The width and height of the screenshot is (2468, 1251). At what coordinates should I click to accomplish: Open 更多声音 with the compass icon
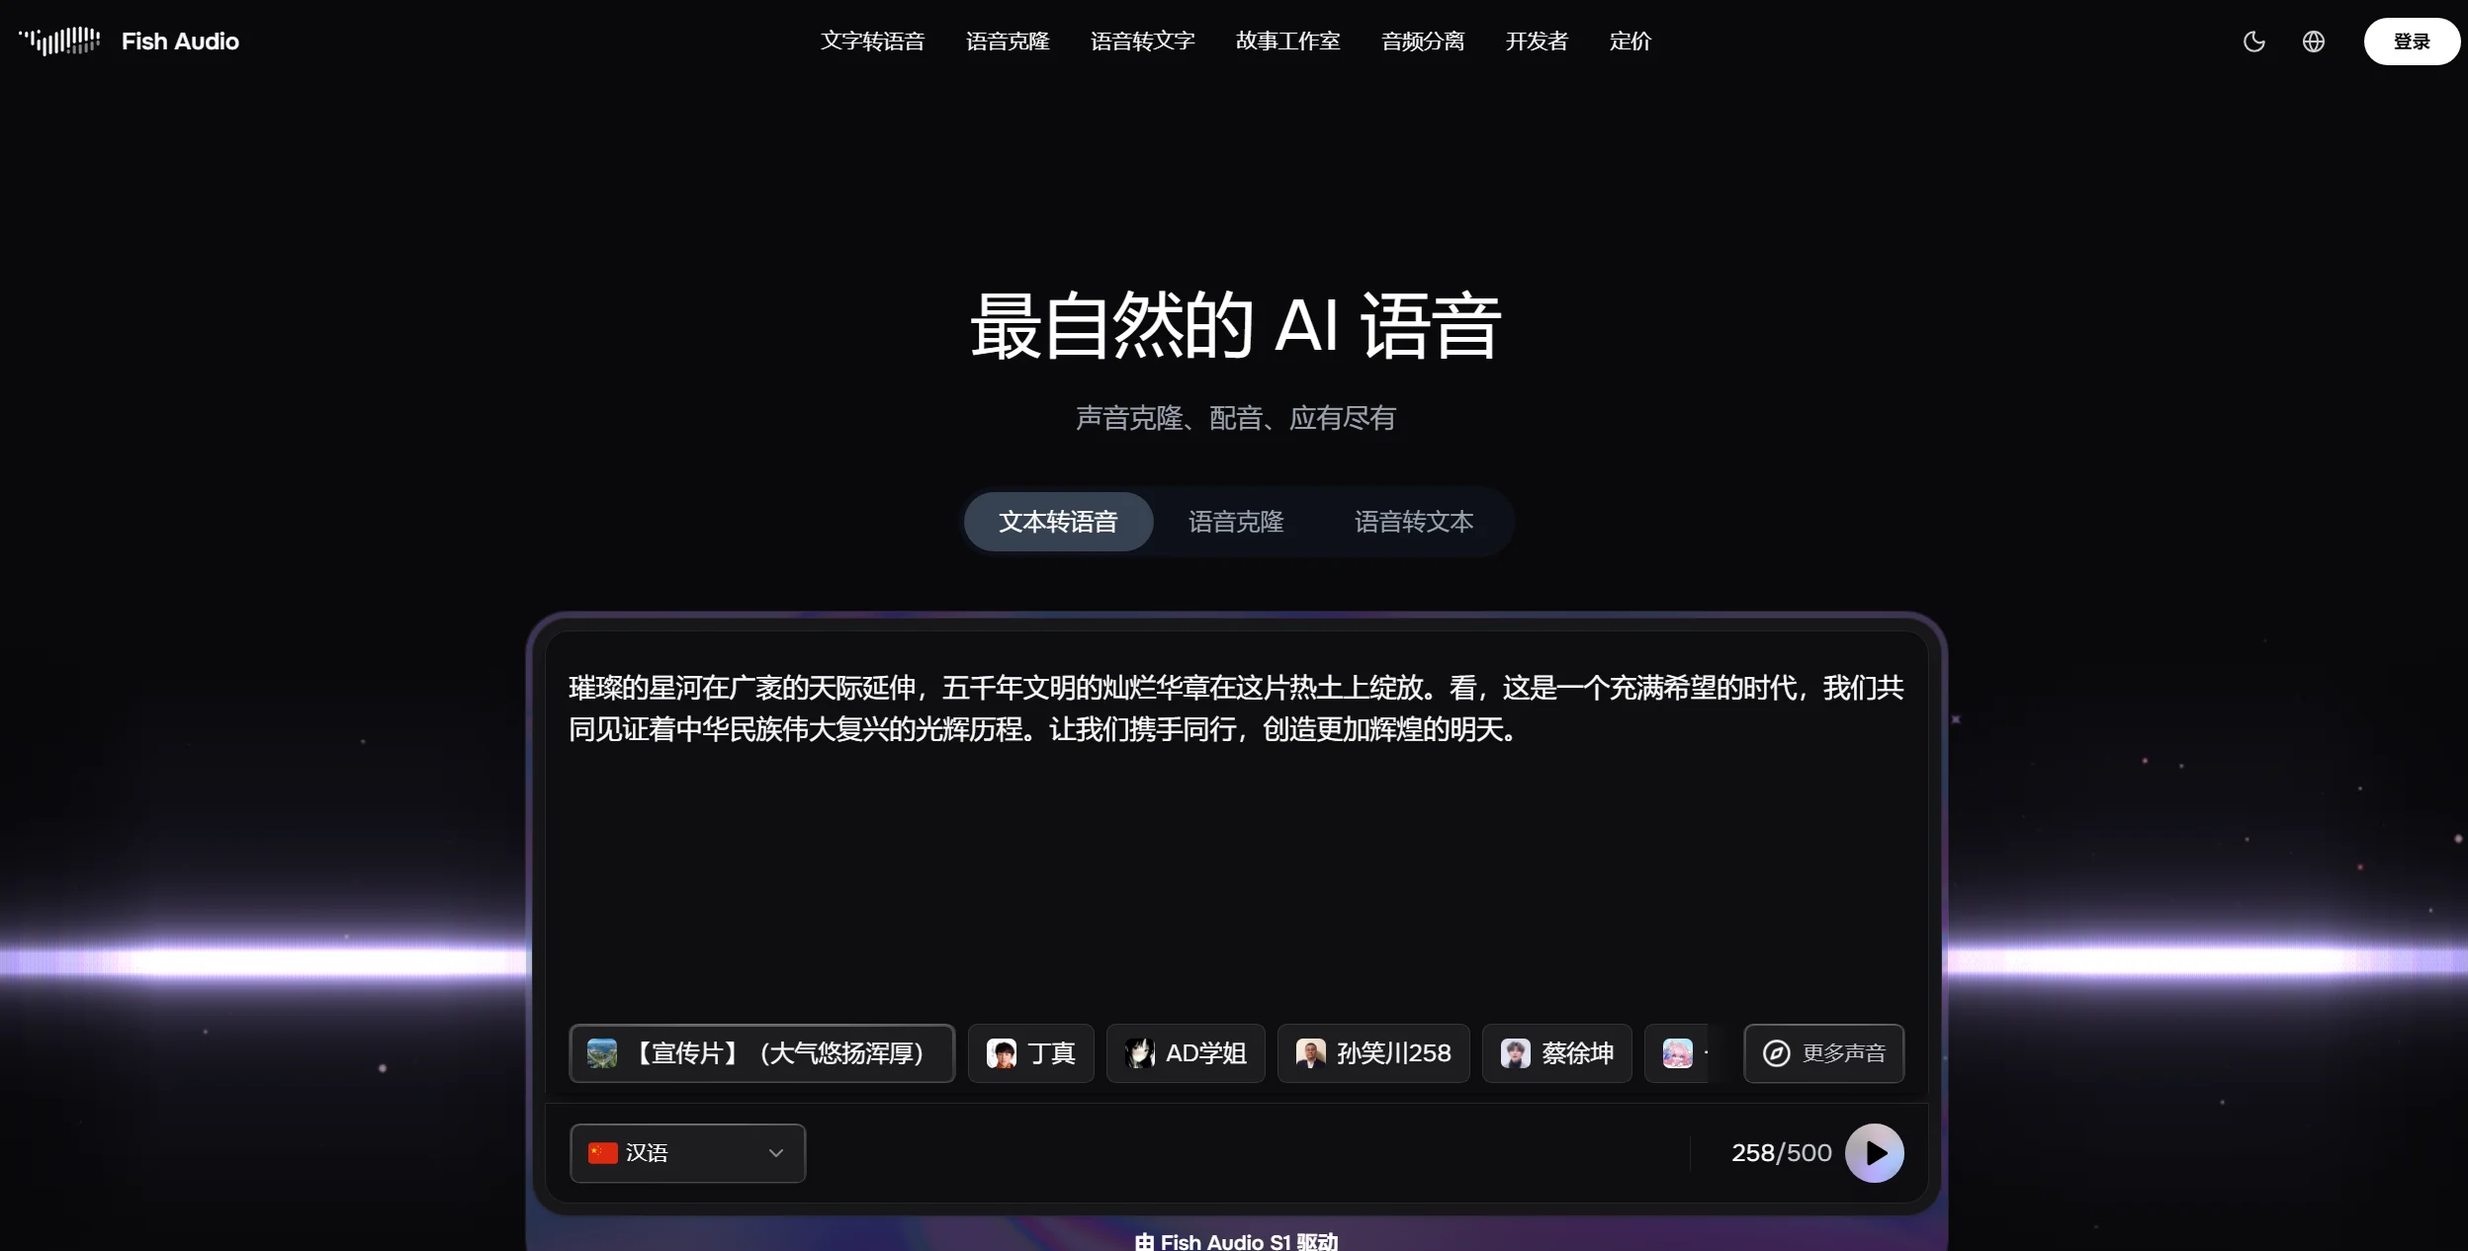click(x=1822, y=1053)
